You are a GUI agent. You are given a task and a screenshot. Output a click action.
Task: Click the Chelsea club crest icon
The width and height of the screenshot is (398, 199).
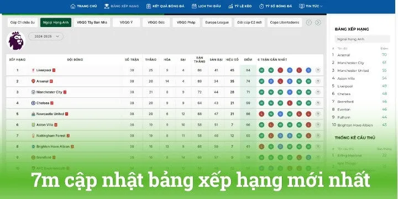(33, 103)
